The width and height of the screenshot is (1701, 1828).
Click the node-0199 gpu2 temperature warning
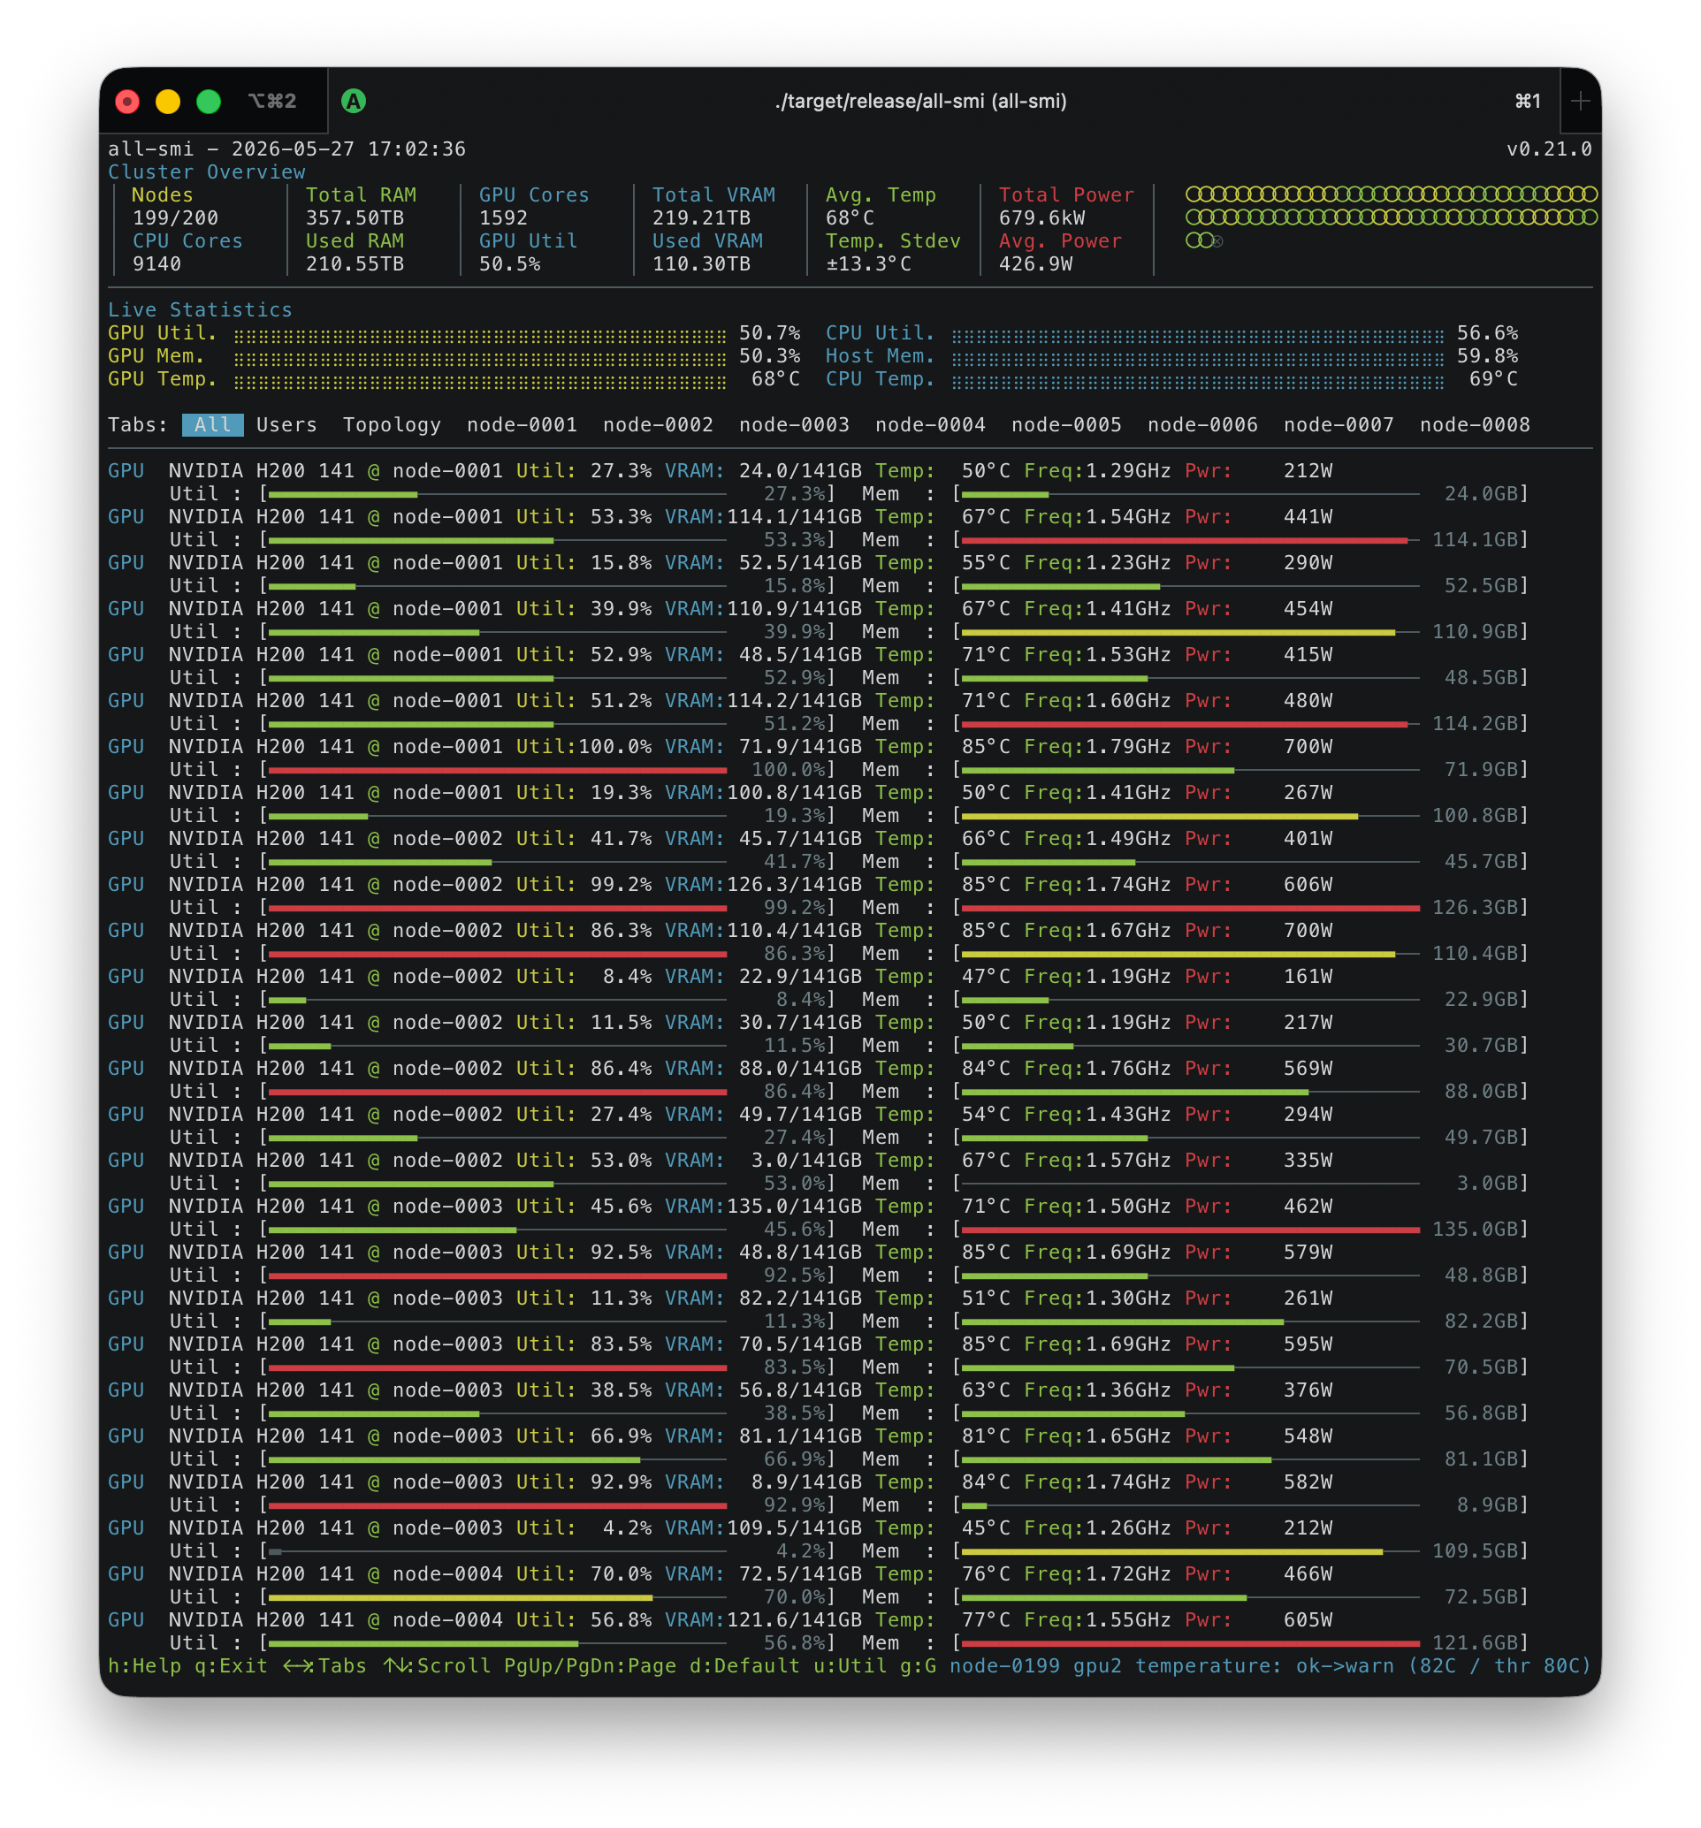coord(1270,1666)
